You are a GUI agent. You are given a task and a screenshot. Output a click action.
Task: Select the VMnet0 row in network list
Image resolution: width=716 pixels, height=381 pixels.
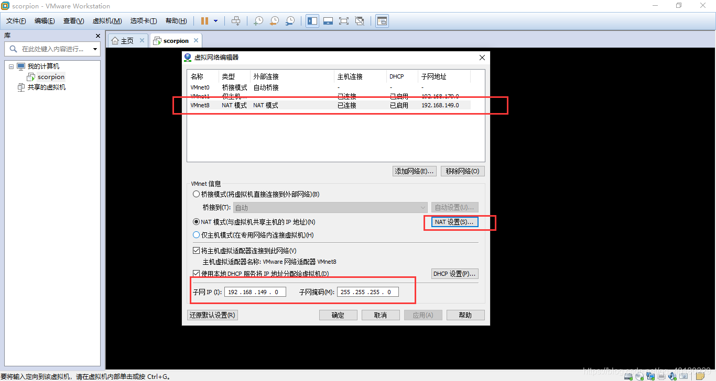point(329,87)
